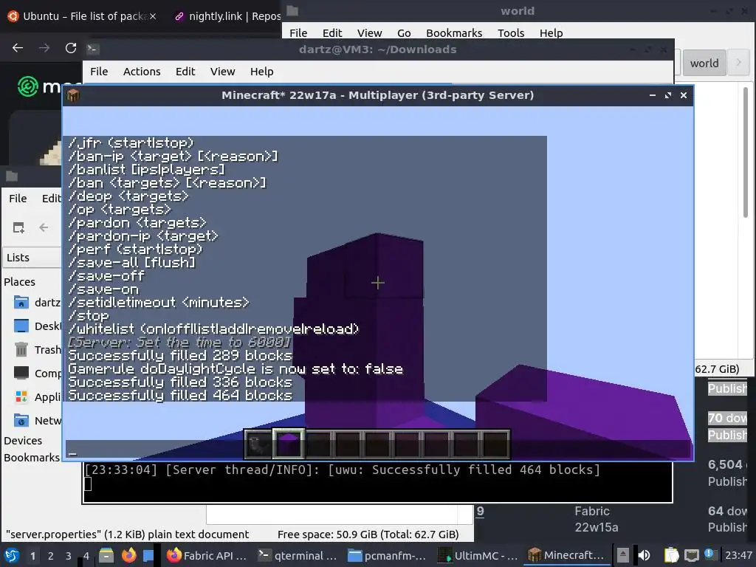
Task: Switch to workspace 4 in the taskbar
Action: 86,556
